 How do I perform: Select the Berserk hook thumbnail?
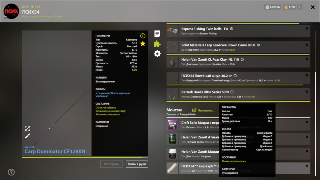point(172,94)
